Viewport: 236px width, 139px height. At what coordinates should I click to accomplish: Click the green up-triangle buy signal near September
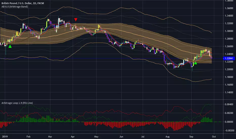coord(195,63)
